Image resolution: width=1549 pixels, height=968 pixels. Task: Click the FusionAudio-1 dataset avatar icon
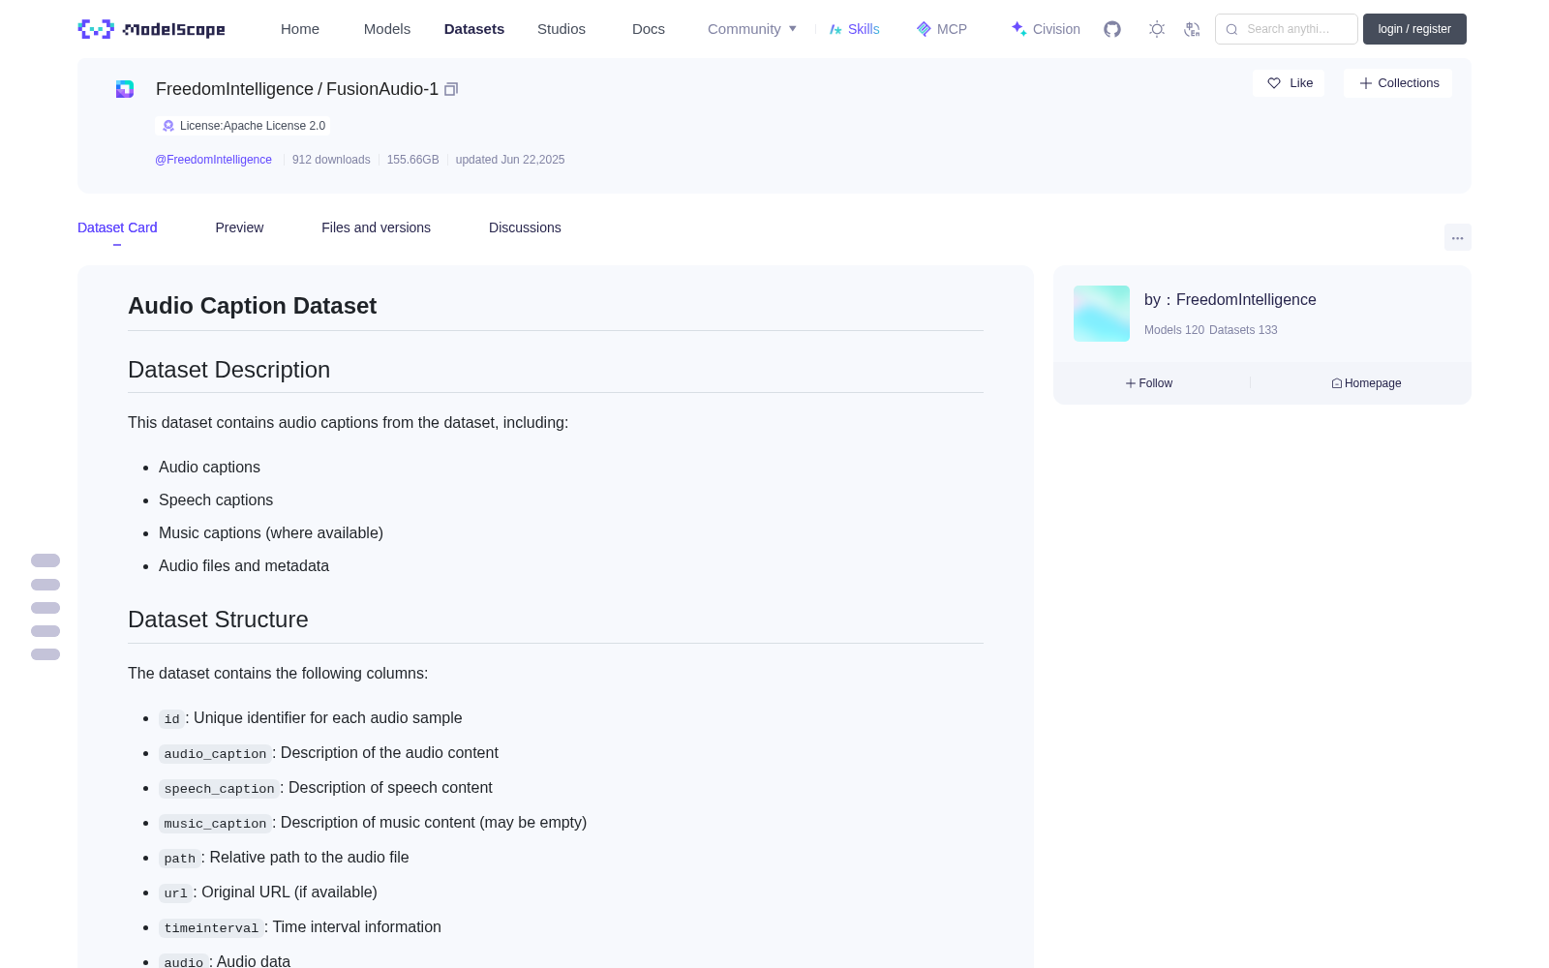point(125,89)
